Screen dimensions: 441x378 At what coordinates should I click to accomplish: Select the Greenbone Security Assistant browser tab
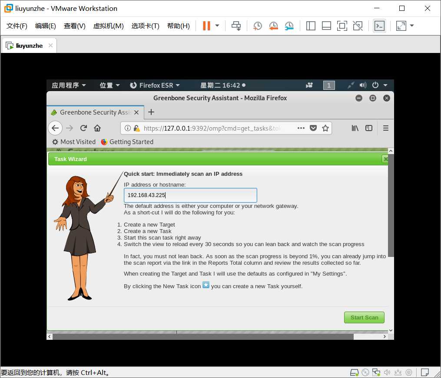pos(95,112)
